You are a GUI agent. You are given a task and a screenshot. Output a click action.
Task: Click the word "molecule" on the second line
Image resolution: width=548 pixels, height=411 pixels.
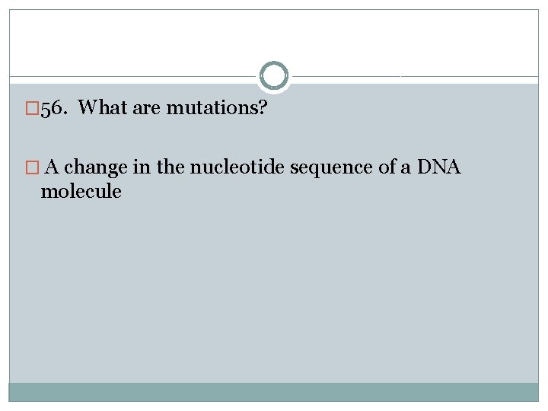tap(81, 191)
